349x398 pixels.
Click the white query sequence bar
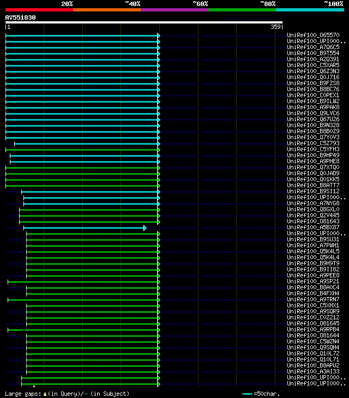(144, 22)
